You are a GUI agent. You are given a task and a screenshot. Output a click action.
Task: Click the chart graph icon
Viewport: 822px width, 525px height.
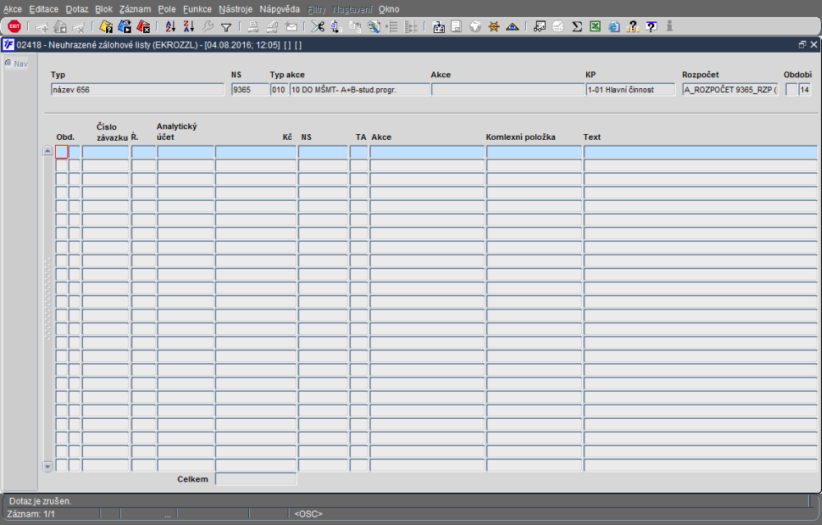[539, 26]
